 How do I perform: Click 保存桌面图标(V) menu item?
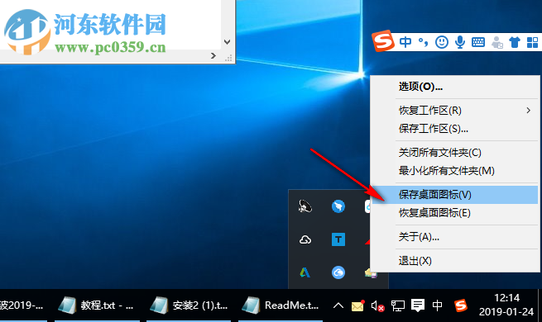(x=454, y=195)
